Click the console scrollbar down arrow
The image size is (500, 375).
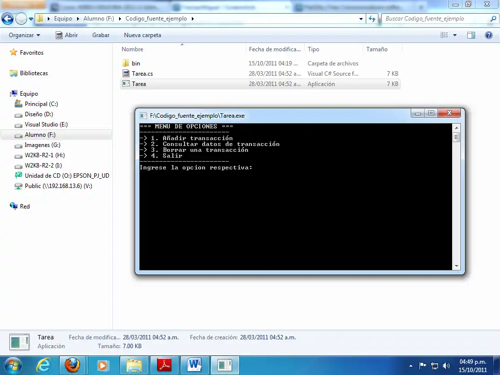(x=457, y=266)
